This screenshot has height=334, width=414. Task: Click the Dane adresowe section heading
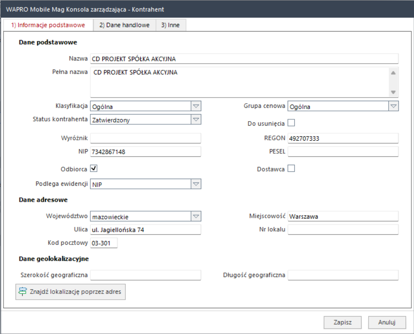tap(43, 200)
